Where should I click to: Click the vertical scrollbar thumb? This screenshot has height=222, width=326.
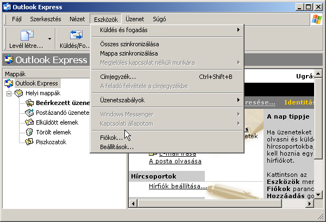click(318, 119)
